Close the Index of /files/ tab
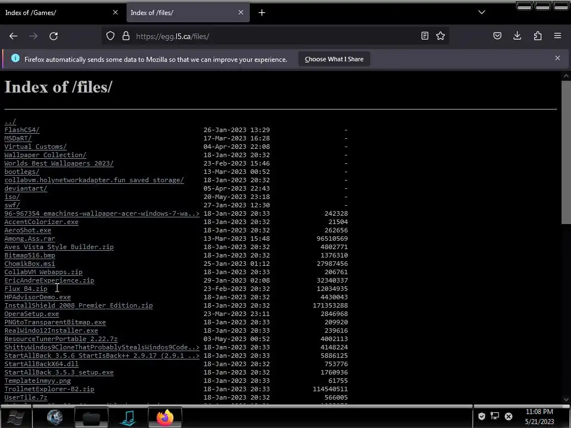Image resolution: width=571 pixels, height=428 pixels. click(241, 12)
